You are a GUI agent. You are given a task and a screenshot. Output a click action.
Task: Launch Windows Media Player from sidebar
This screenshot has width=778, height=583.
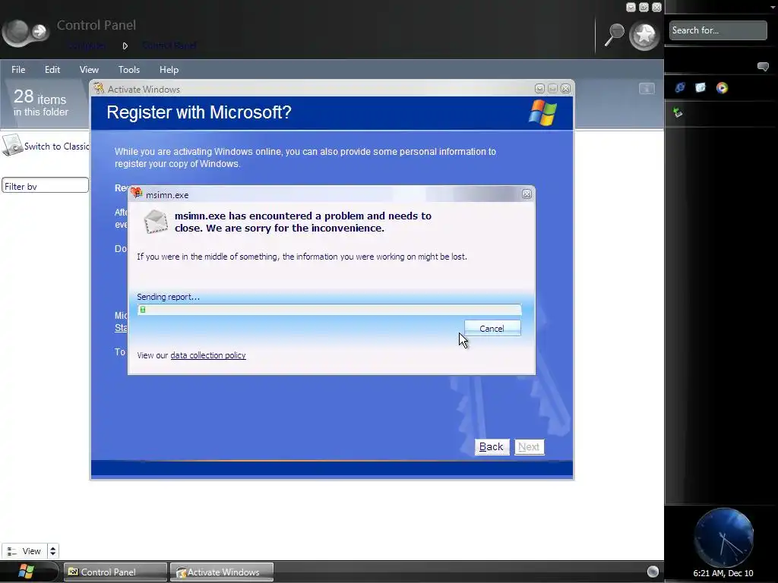(723, 88)
